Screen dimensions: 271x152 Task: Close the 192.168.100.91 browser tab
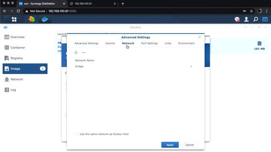point(115,4)
